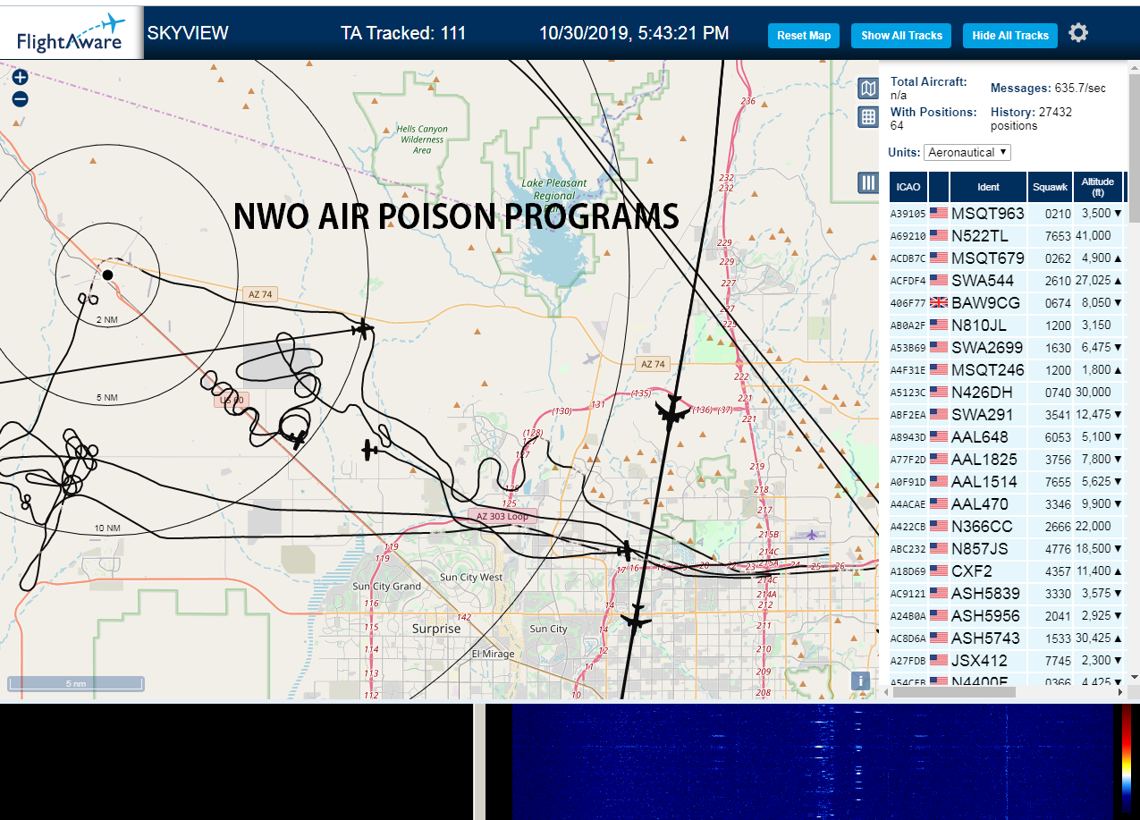Screen dimensions: 1140x820
Task: Click the 'Messages: 635.7/sec' statistic
Action: 1048,88
